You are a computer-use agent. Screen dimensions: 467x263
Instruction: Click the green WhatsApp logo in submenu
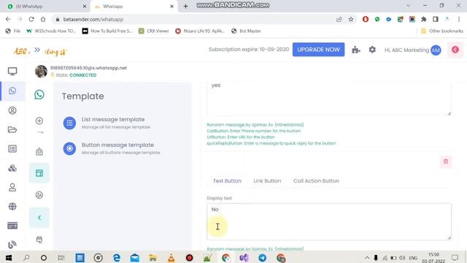39,95
